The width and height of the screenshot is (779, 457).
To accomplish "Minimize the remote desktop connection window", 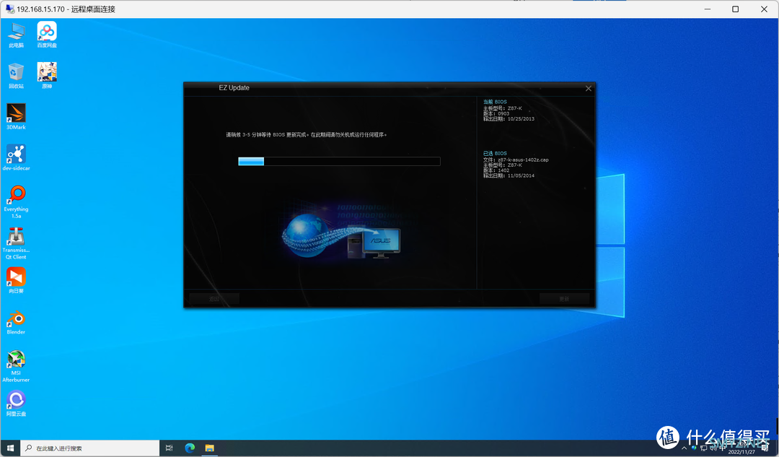I will (x=708, y=9).
